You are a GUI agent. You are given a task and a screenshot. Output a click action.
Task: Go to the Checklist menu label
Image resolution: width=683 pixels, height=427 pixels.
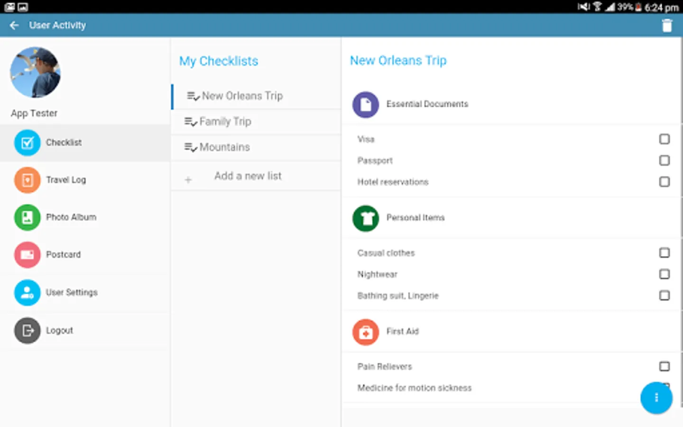64,142
